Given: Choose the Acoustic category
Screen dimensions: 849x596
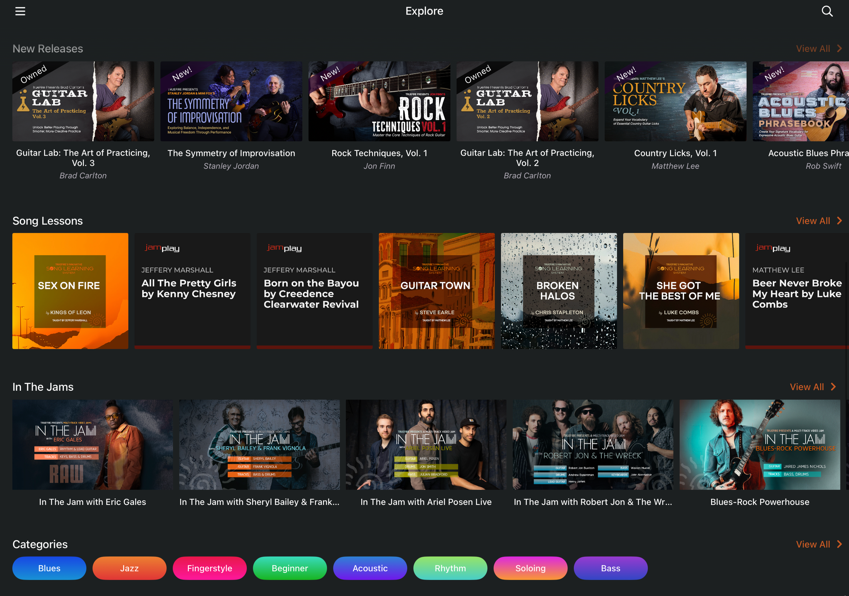Looking at the screenshot, I should pyautogui.click(x=370, y=568).
